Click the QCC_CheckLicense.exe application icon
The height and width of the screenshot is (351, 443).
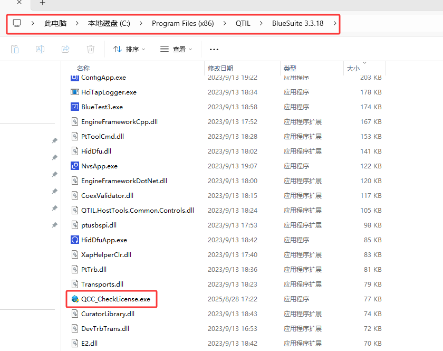[74, 299]
